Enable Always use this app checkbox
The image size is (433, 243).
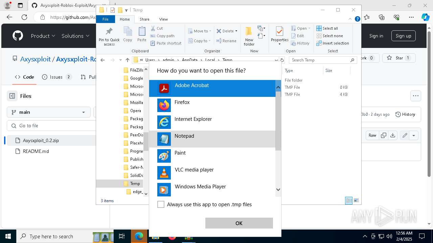161,205
